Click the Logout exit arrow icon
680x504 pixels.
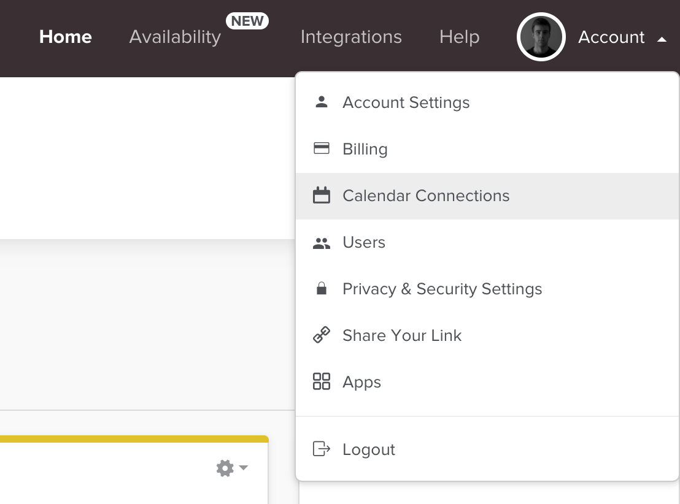(321, 449)
